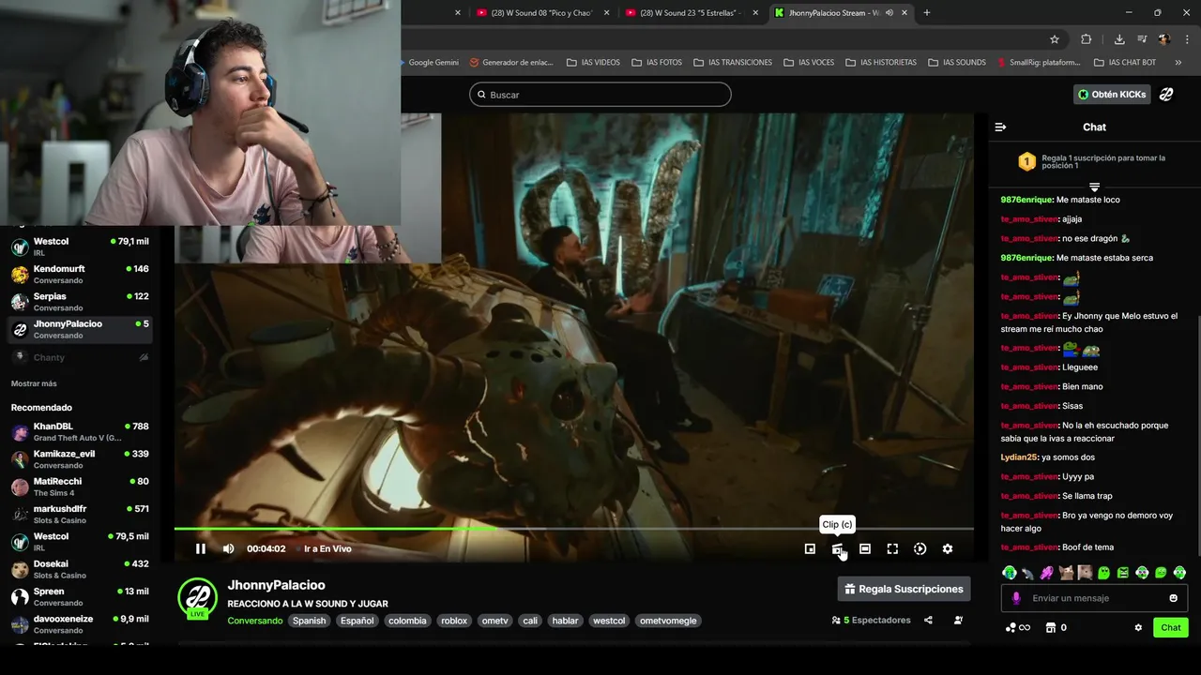Expand the chat leaderboard chevron

tap(1094, 187)
